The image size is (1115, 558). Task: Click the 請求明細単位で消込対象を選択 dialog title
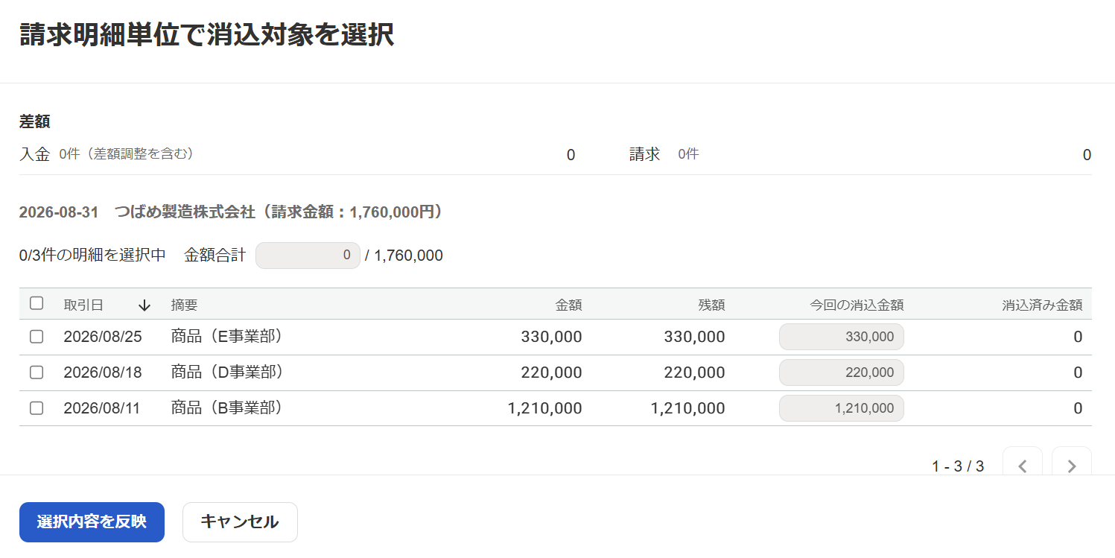click(x=206, y=35)
